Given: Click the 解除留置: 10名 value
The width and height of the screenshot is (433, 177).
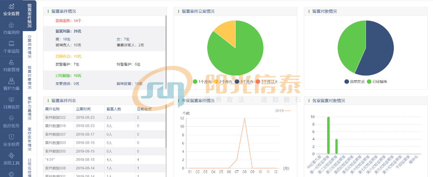Looking at the screenshot, I should [130, 83].
